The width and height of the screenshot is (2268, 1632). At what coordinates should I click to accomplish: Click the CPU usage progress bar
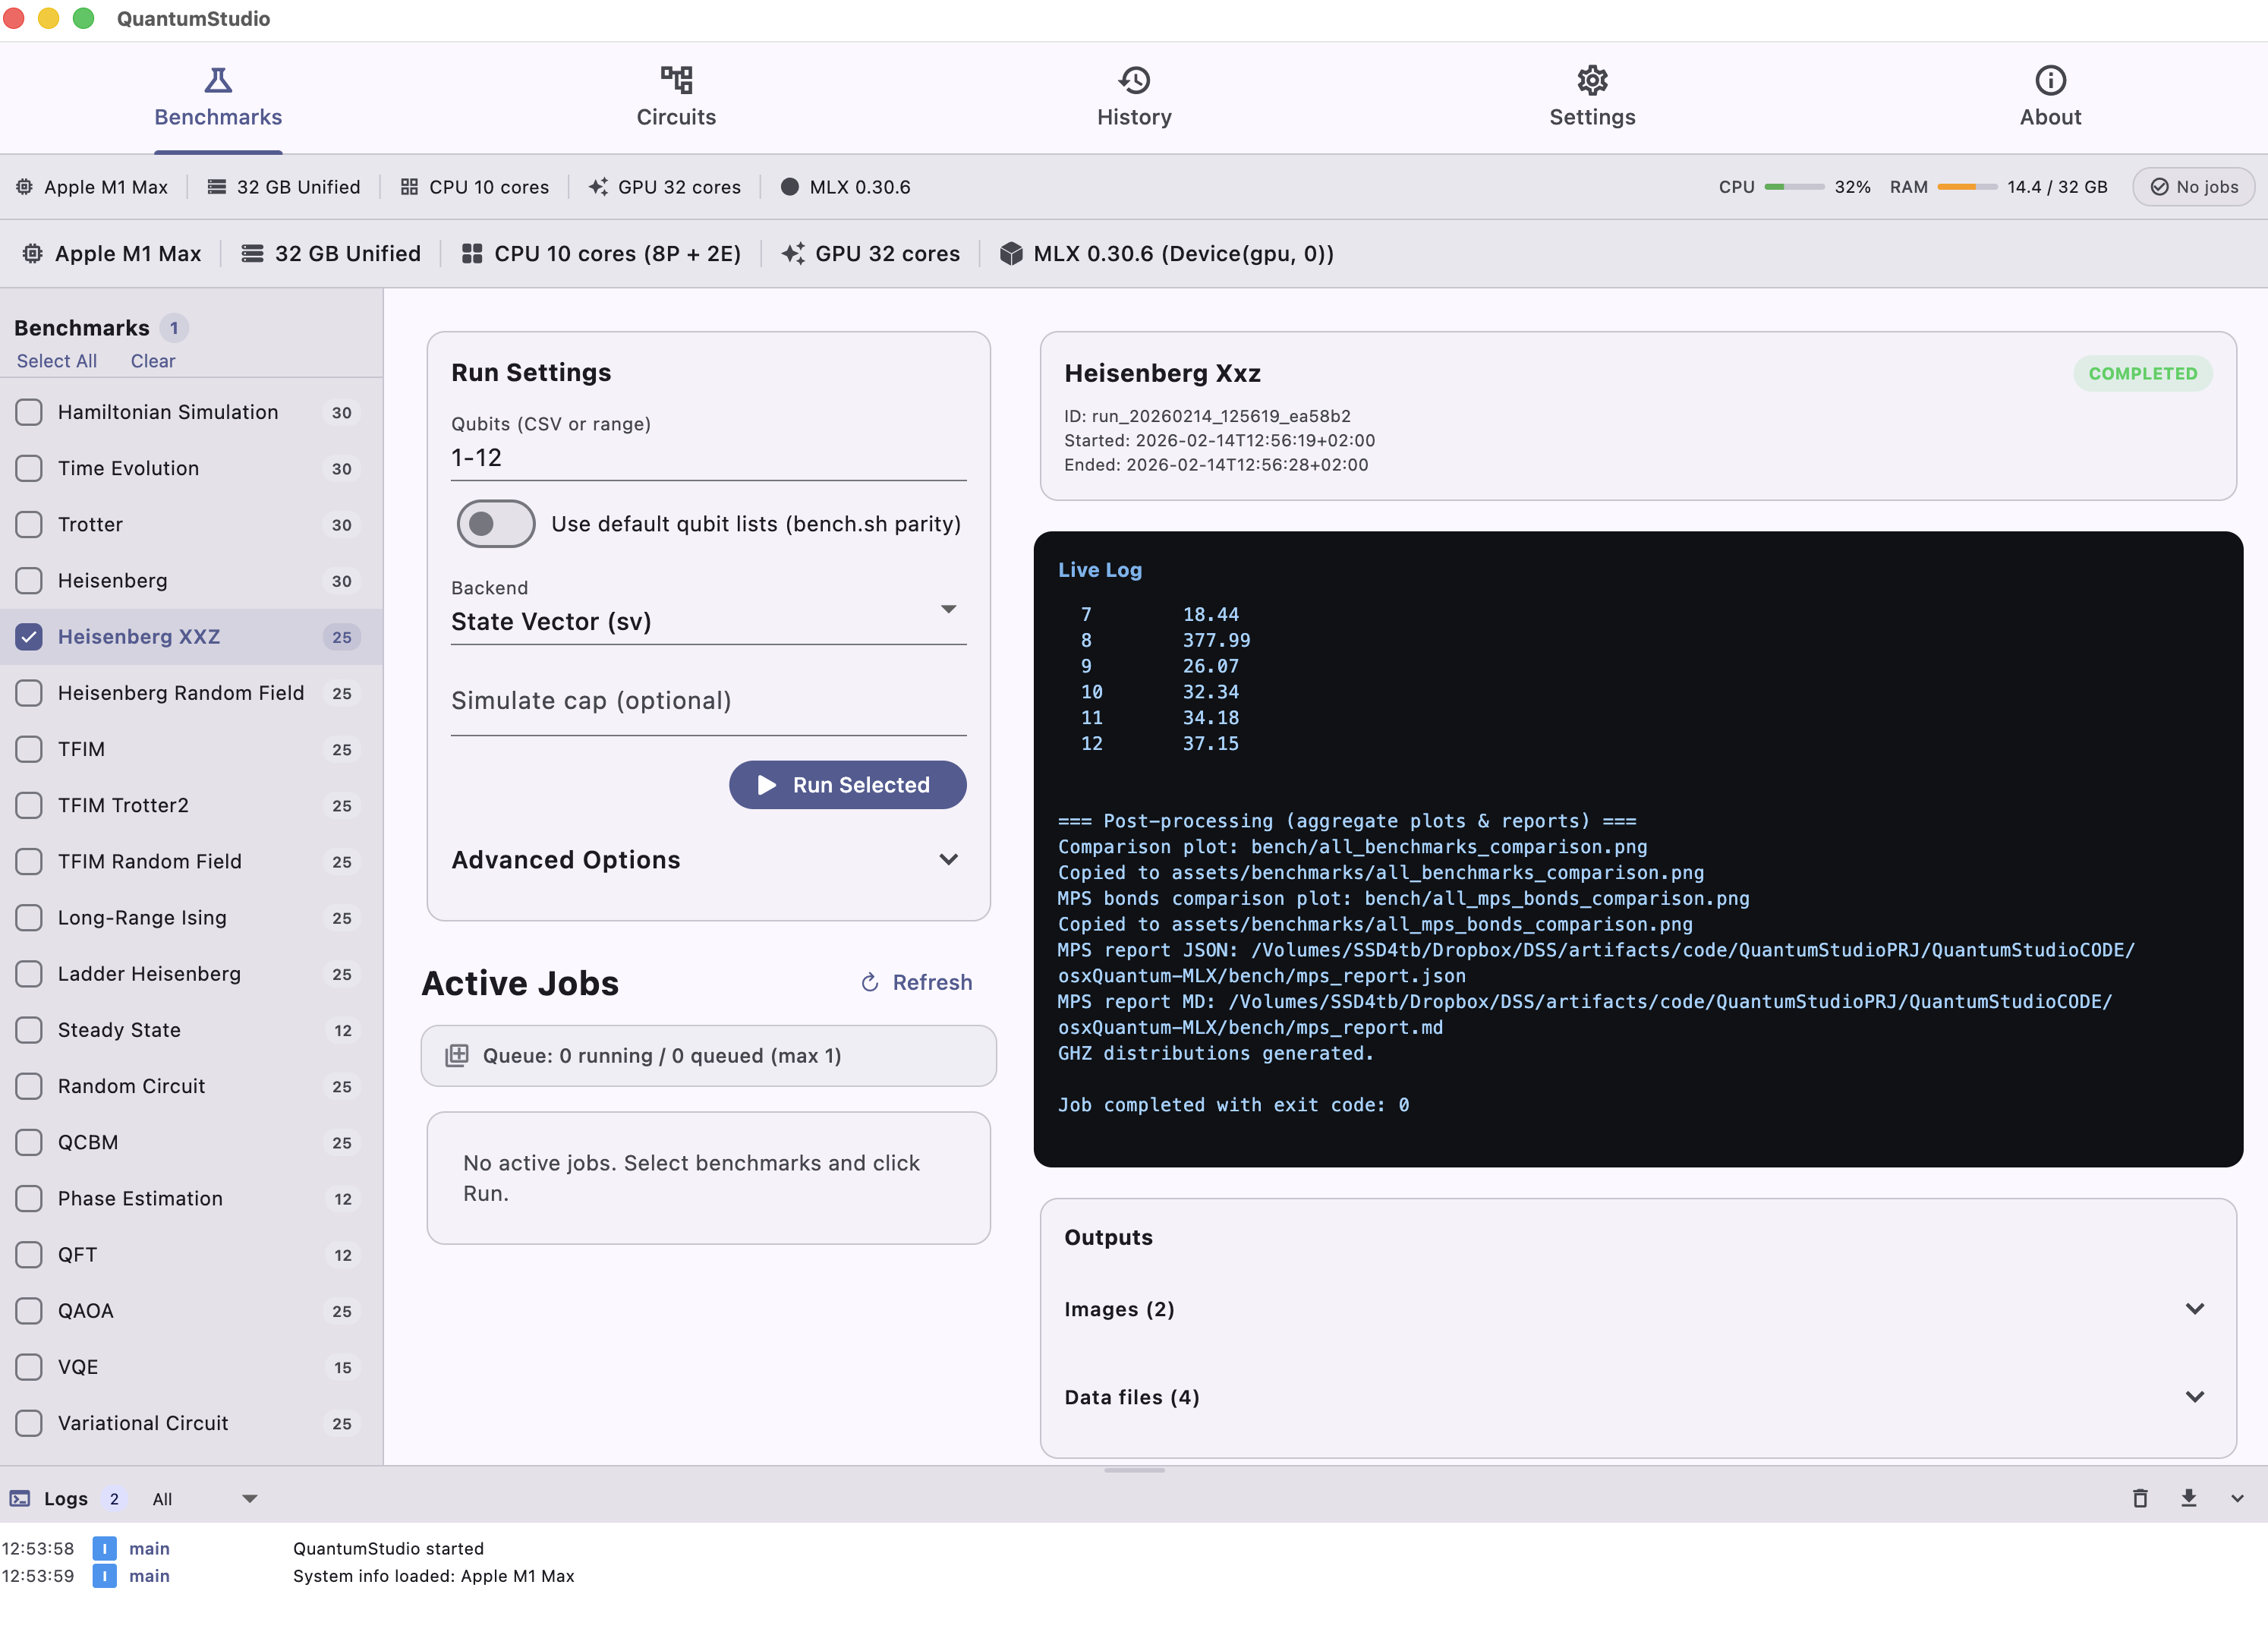[1795, 186]
